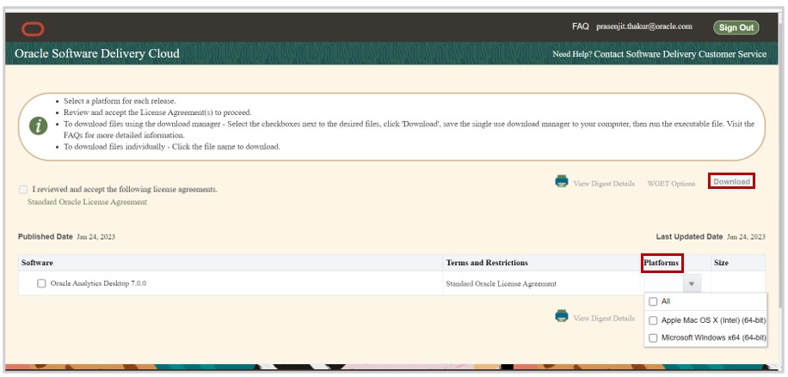Click the lower printer icon below the table
This screenshot has width=788, height=377.
[x=562, y=316]
